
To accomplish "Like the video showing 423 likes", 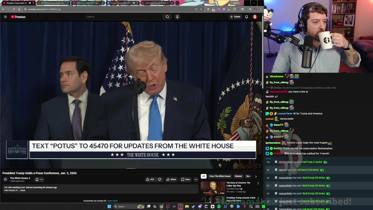I will [x=150, y=179].
